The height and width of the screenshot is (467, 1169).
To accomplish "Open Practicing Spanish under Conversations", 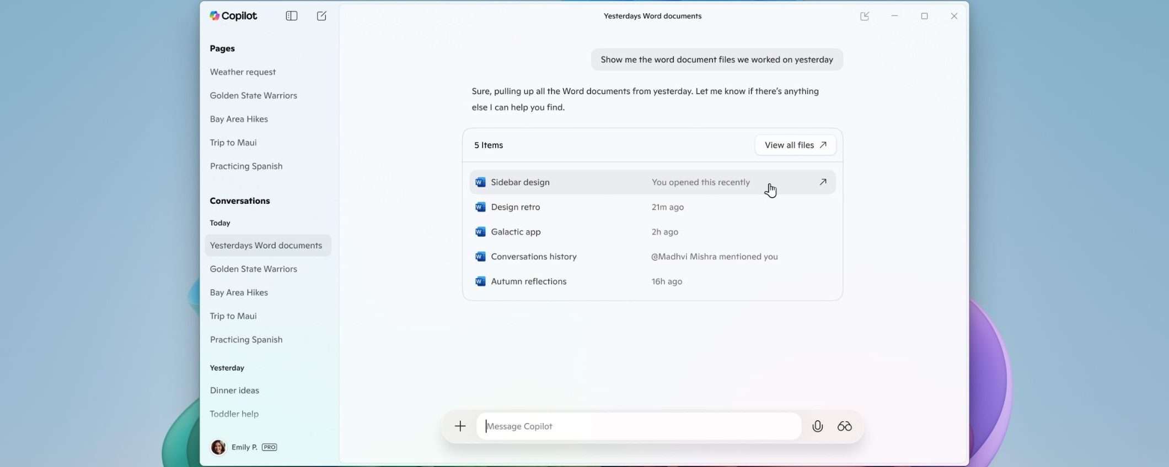I will pyautogui.click(x=246, y=340).
